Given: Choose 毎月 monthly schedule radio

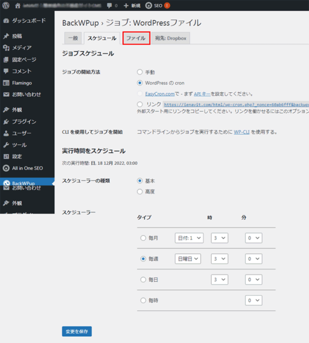Looking at the screenshot, I should [x=143, y=238].
